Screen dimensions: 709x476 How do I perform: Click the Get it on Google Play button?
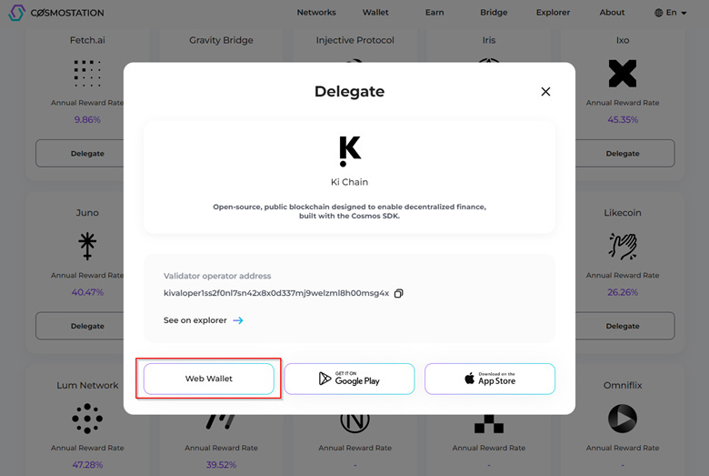[350, 379]
